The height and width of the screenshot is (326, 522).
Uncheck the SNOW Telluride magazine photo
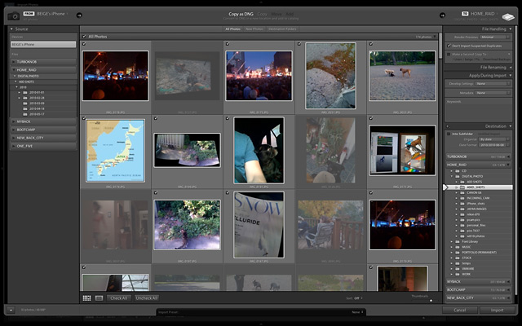(x=228, y=192)
